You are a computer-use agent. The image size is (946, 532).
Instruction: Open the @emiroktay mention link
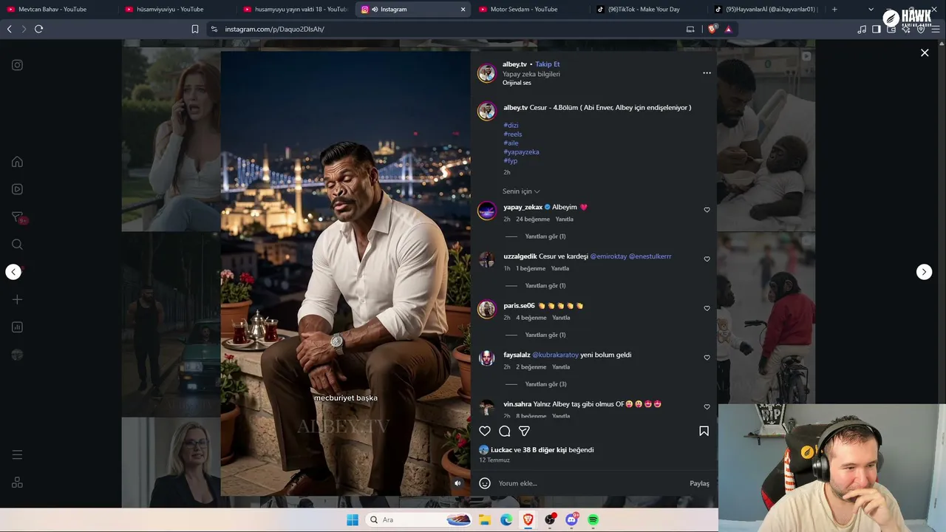coord(608,256)
